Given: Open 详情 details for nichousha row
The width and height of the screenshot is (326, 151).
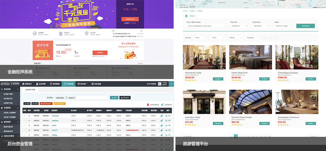Looking at the screenshot, I should [168, 116].
